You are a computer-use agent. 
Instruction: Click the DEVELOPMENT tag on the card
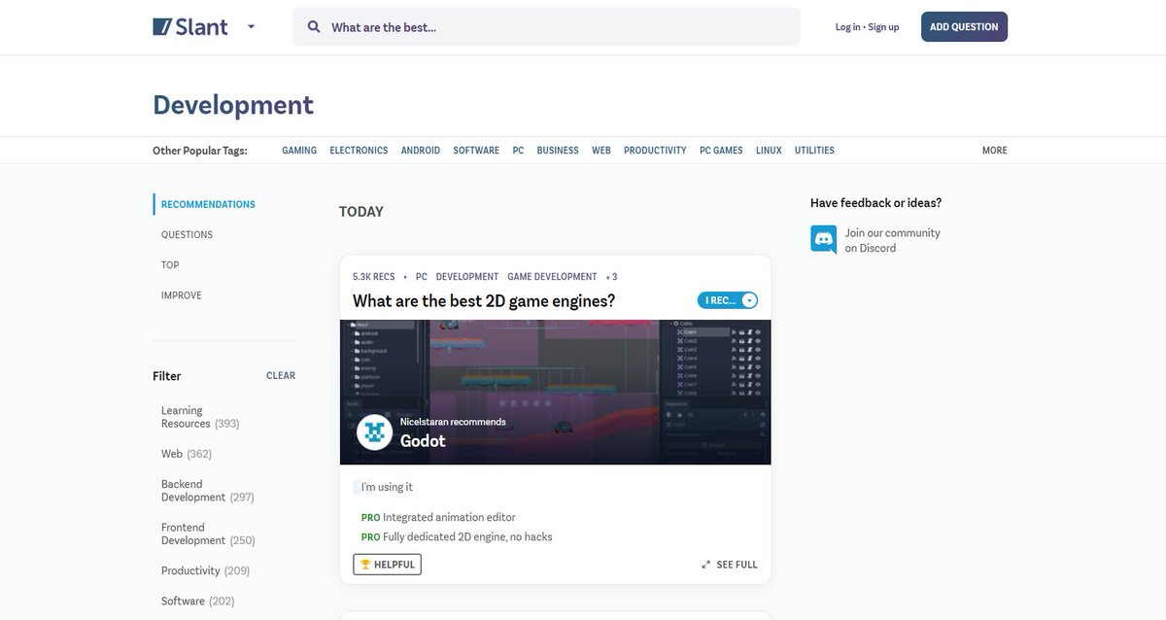pyautogui.click(x=467, y=277)
